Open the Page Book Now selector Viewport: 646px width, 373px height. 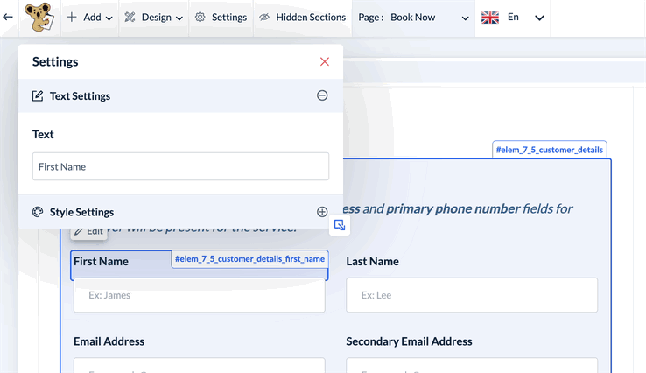point(414,18)
